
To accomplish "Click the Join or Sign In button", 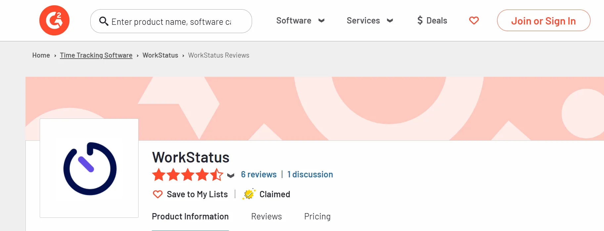I will tap(543, 21).
